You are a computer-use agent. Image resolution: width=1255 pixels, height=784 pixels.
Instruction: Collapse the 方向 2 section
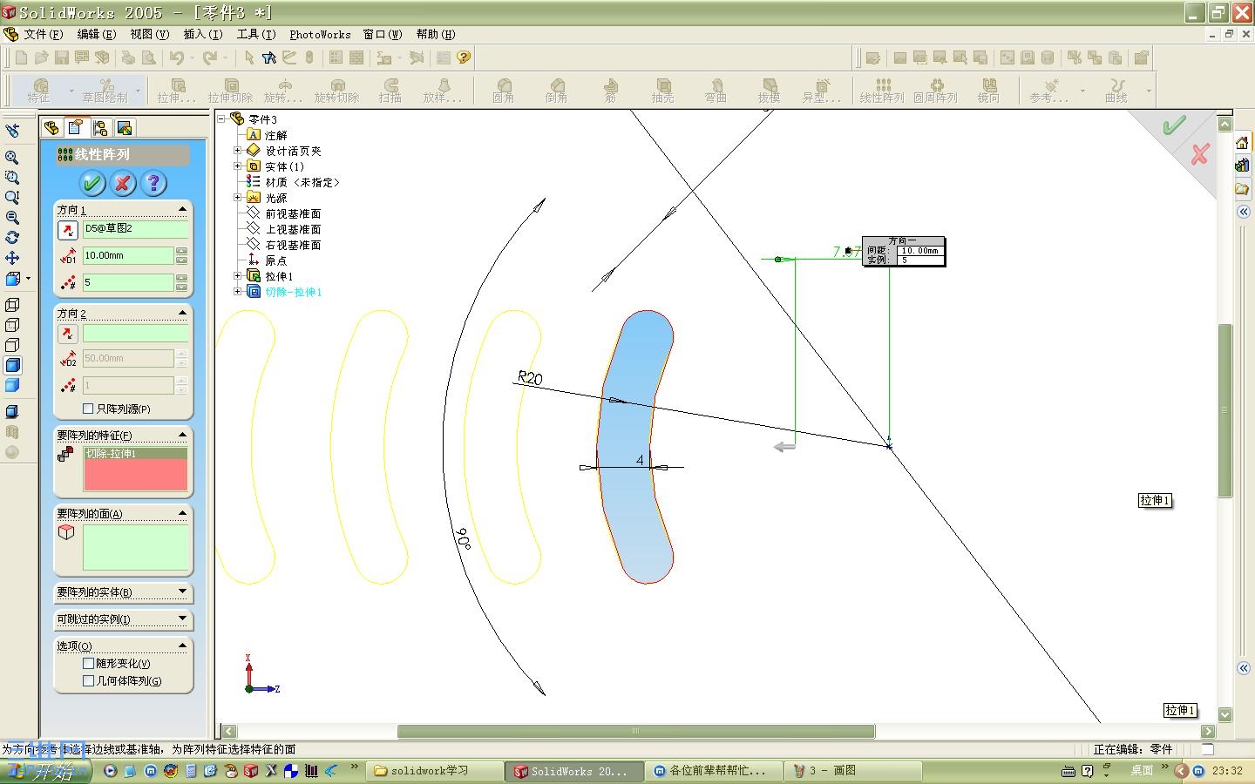point(182,312)
